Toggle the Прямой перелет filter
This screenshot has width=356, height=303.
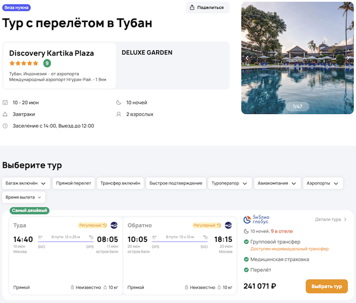(74, 183)
